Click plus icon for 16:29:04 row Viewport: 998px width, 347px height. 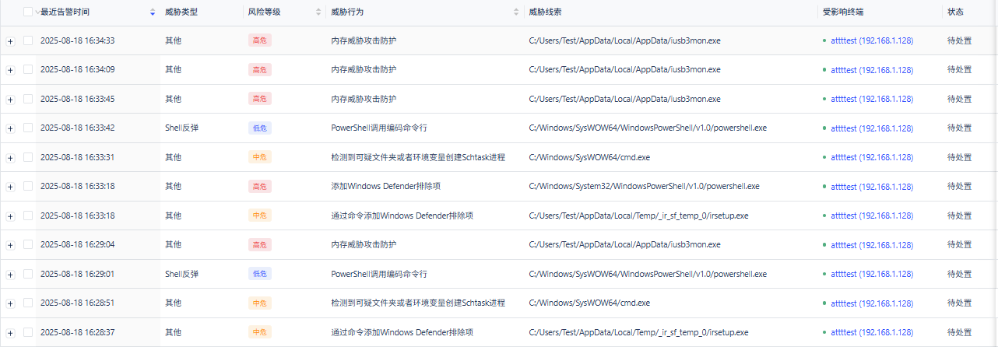10,245
